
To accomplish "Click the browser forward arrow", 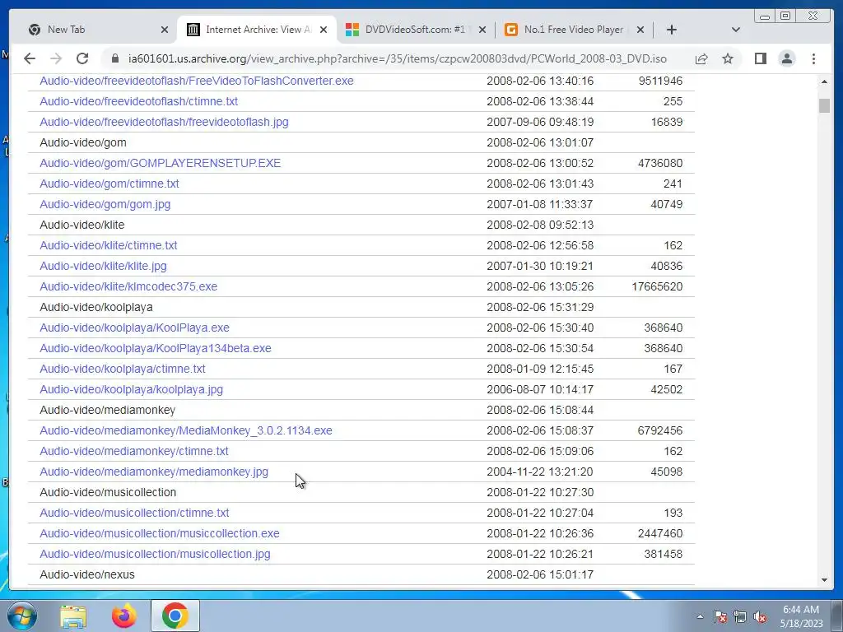I will [x=56, y=58].
